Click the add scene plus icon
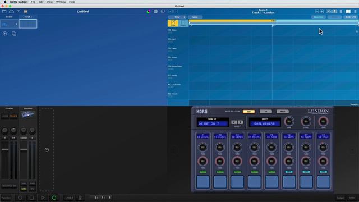 [x=4, y=34]
